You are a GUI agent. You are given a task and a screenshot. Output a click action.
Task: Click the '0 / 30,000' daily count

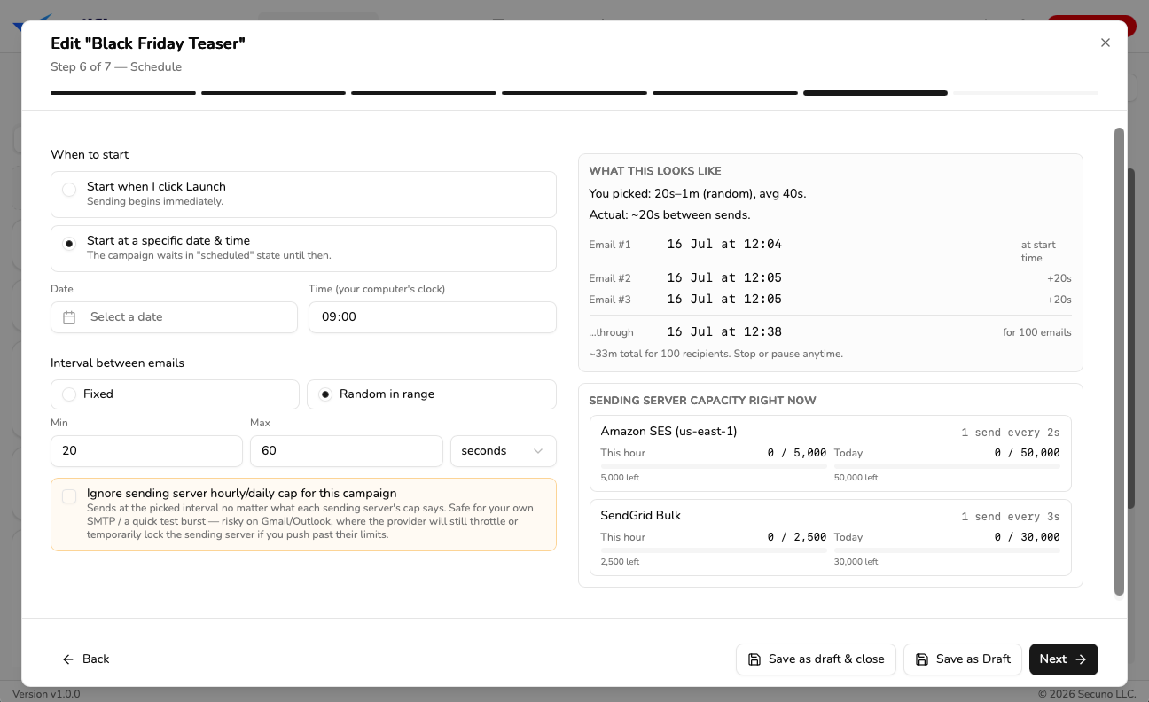(x=1027, y=537)
